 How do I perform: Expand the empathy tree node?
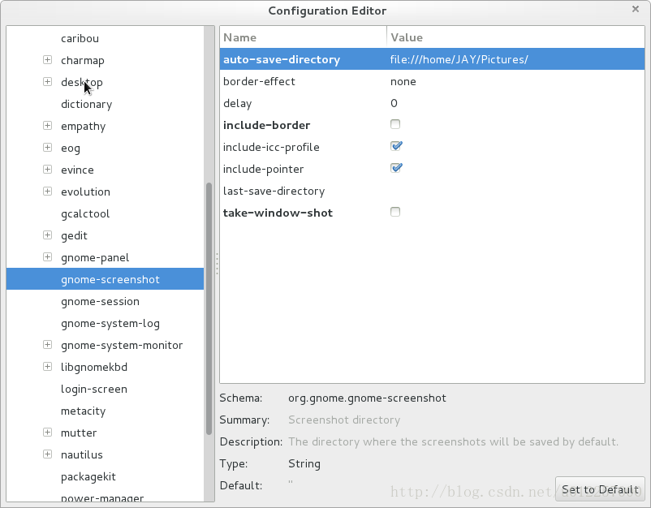point(47,125)
